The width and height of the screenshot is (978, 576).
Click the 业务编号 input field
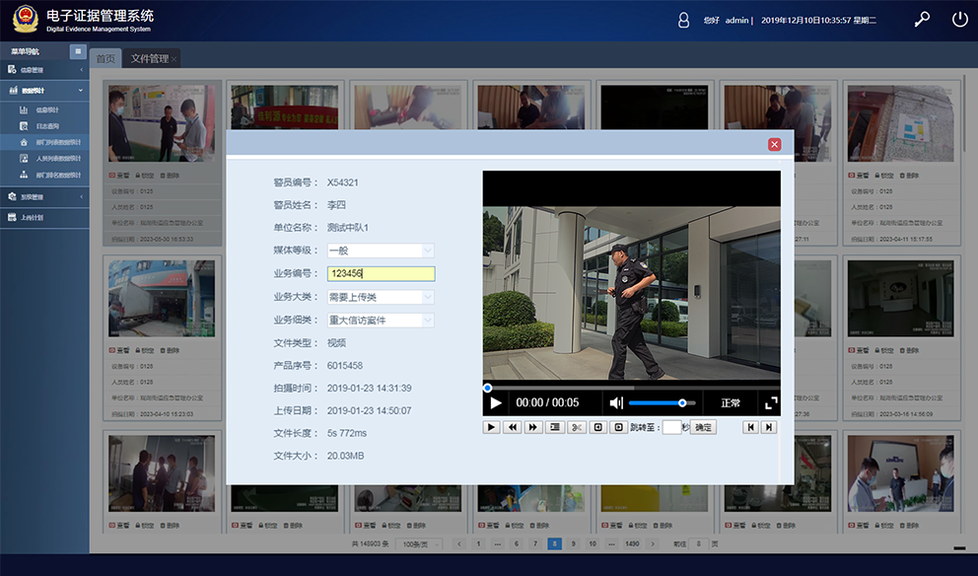[x=381, y=273]
